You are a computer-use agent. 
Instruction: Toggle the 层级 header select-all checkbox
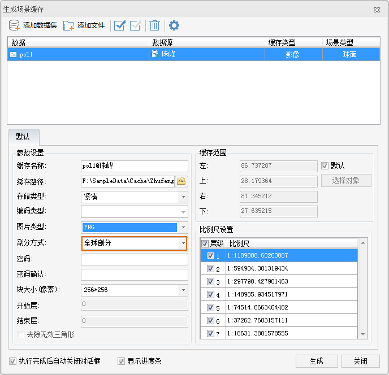pyautogui.click(x=205, y=243)
